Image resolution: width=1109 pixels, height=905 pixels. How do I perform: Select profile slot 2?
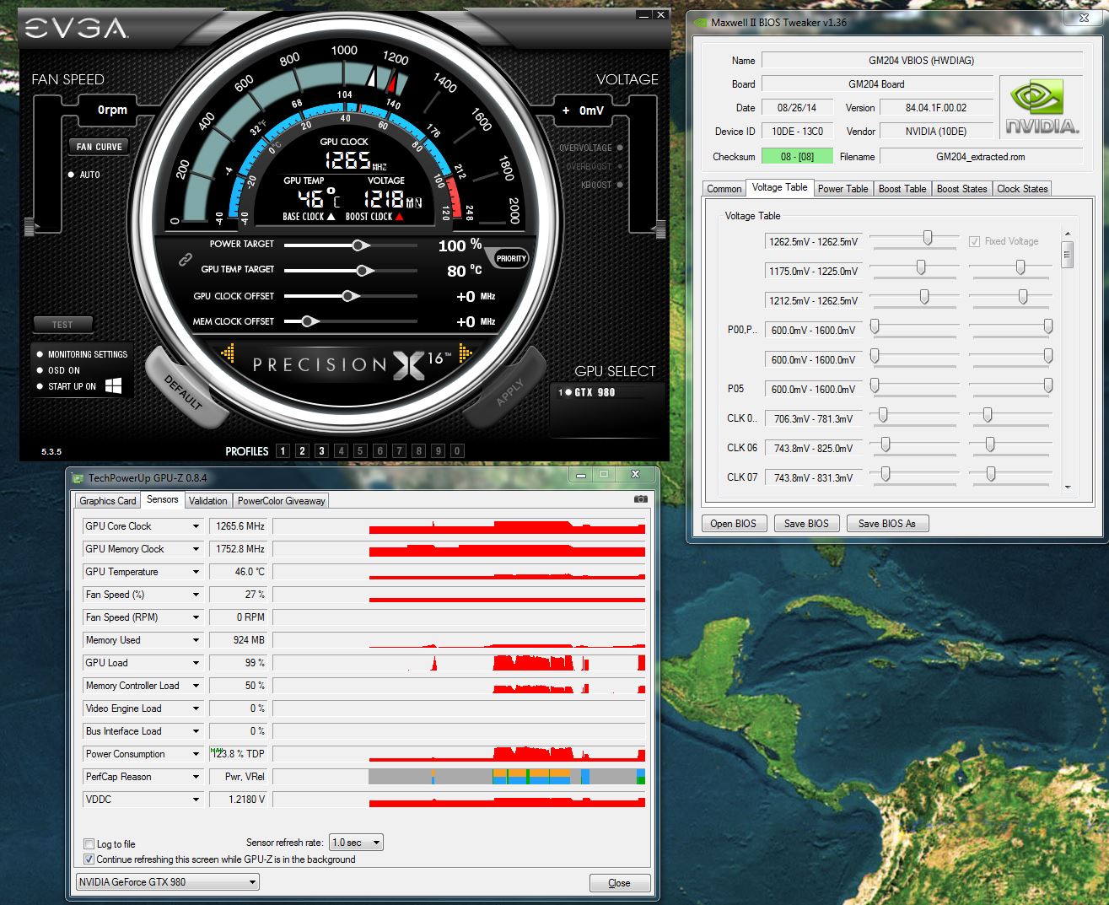pos(302,451)
